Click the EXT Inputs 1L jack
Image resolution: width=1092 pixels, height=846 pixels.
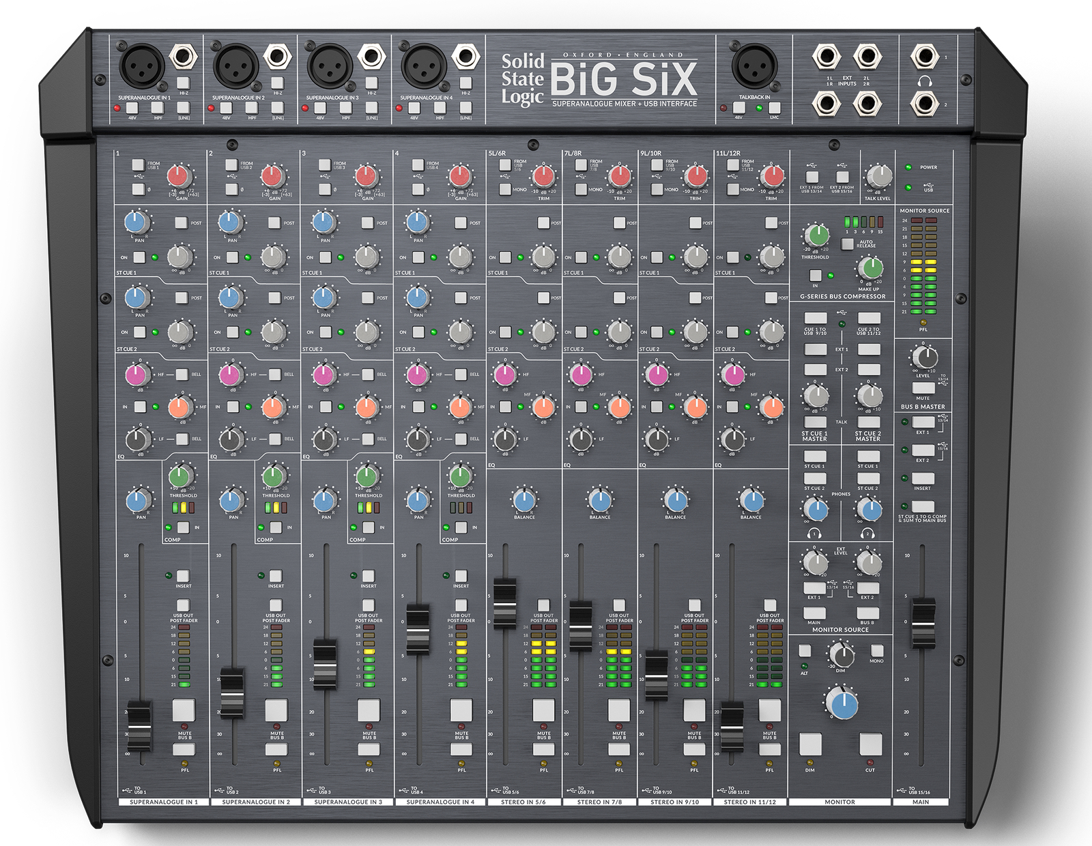826,57
